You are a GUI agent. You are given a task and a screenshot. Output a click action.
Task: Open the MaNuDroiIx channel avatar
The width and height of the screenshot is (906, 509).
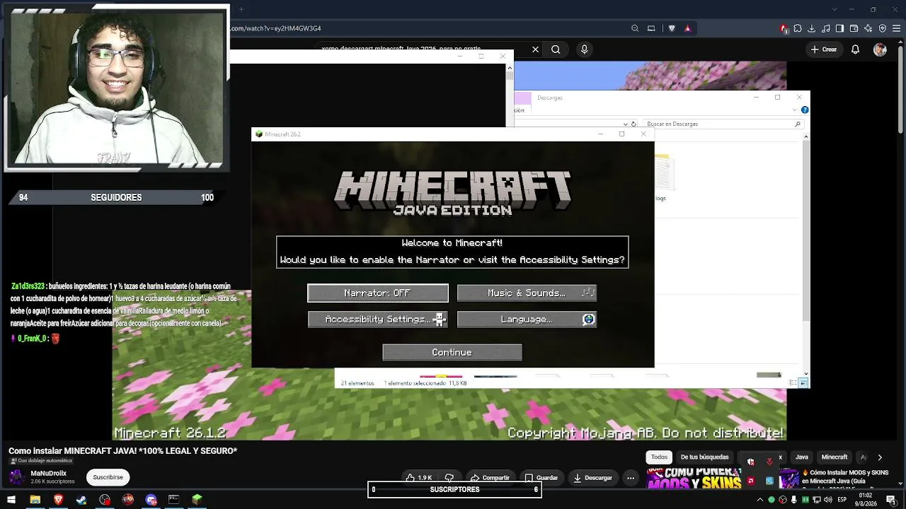16,477
